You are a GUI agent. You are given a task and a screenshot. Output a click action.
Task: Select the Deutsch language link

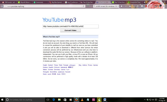tap(50, 65)
